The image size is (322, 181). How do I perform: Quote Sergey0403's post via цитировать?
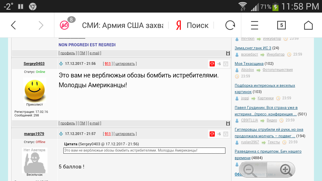[125, 64]
